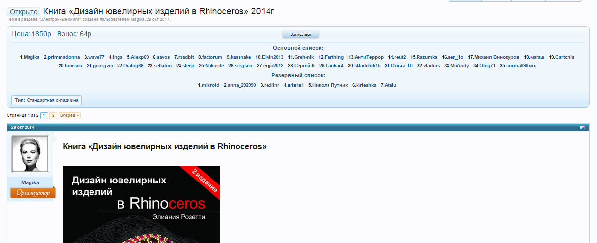Click the Записаться button
The image size is (597, 243).
300,34
